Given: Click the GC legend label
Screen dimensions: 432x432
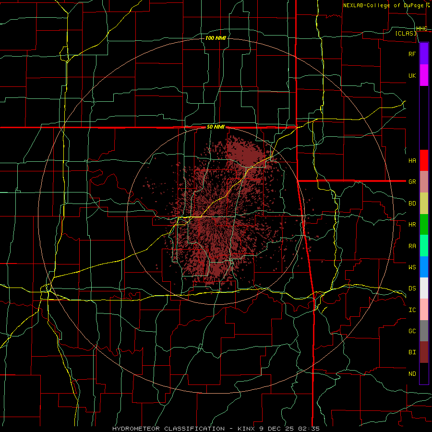Looking at the screenshot, I should 412,331.
